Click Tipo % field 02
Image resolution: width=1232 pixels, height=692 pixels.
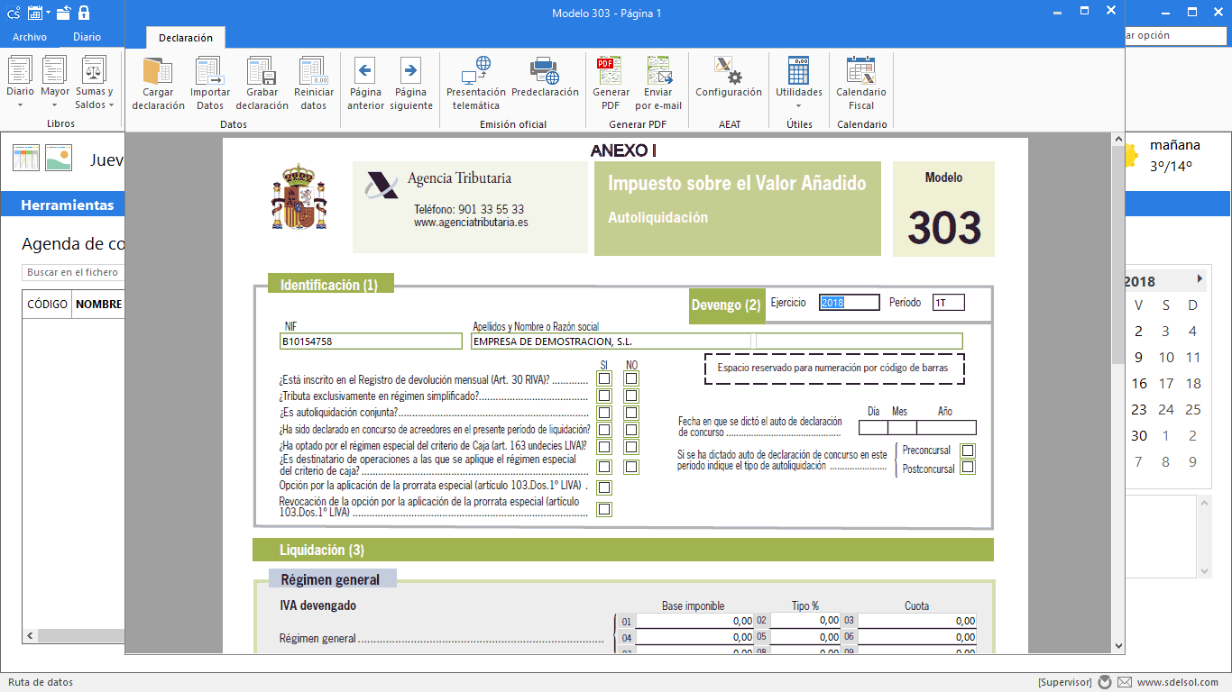point(805,621)
